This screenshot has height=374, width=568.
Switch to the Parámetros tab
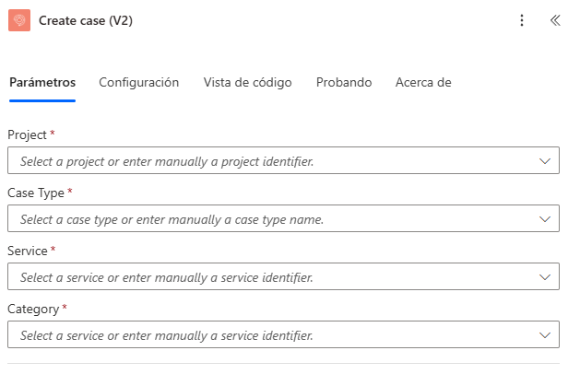(x=42, y=83)
